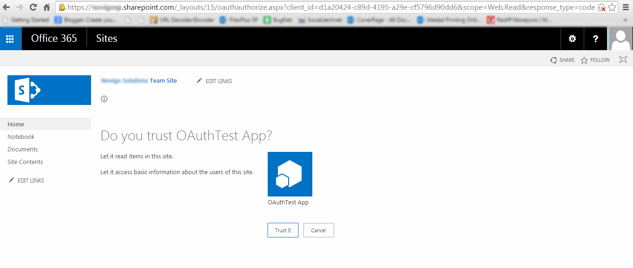Open Documents from the left navigation
This screenshot has width=633, height=268.
click(22, 149)
